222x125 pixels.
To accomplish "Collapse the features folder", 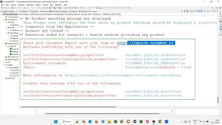I will click(6, 46).
